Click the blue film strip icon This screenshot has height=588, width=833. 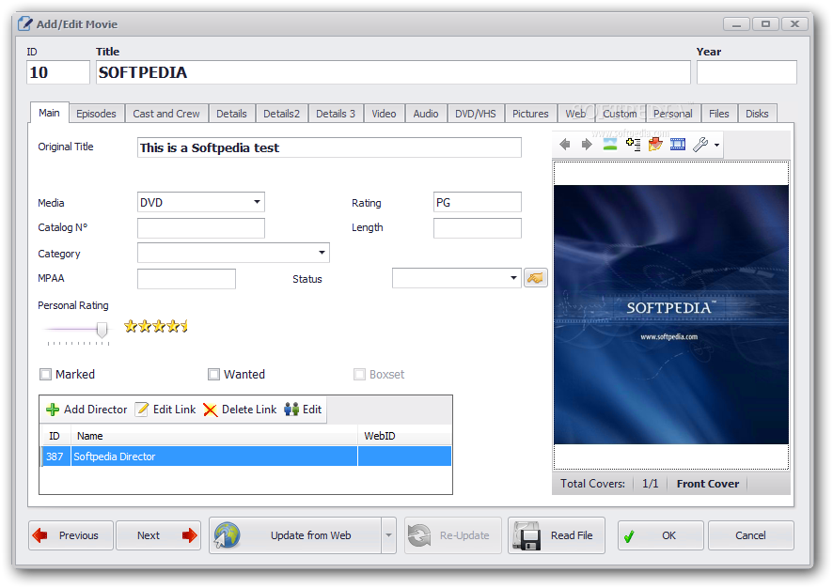pyautogui.click(x=678, y=144)
